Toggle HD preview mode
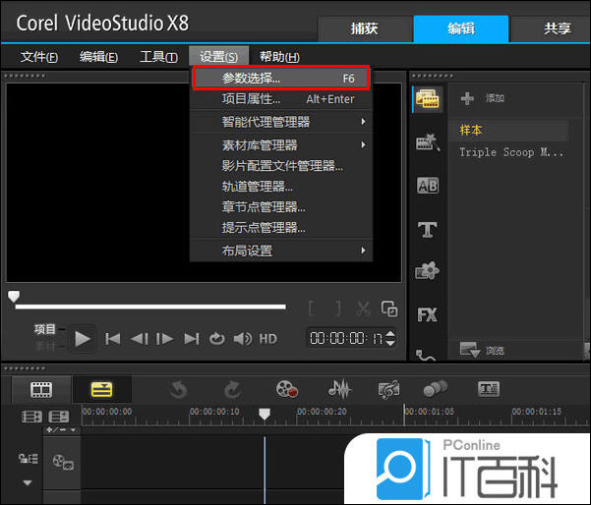The image size is (591, 505). coord(267,339)
